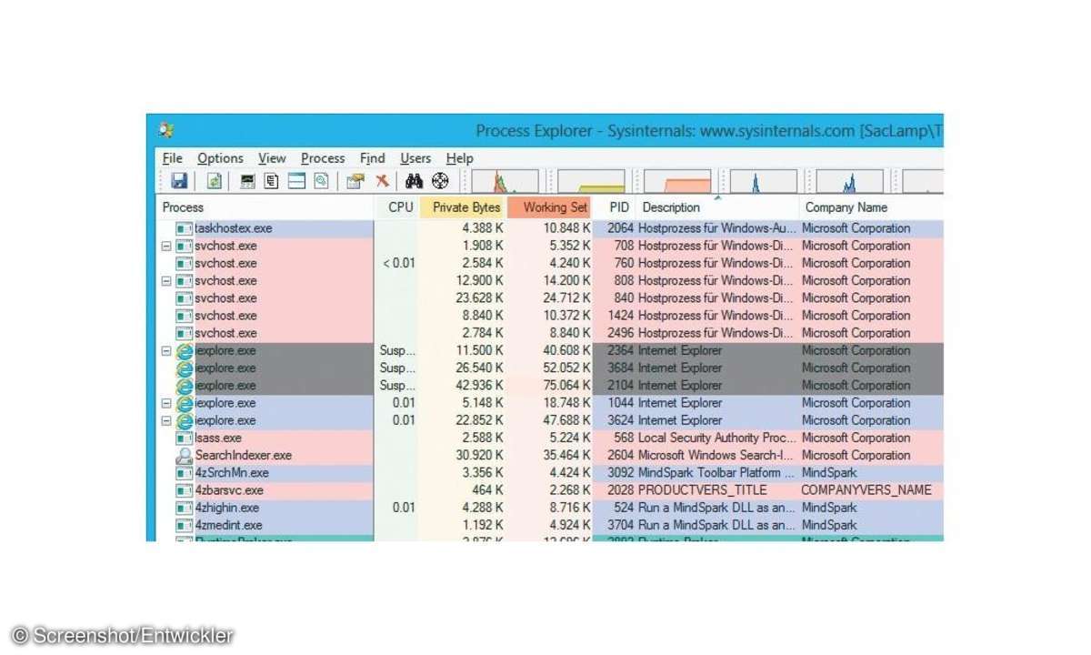The height and width of the screenshot is (655, 1091).
Task: Toggle the Show Process Tree toolbar icon
Action: 272,181
